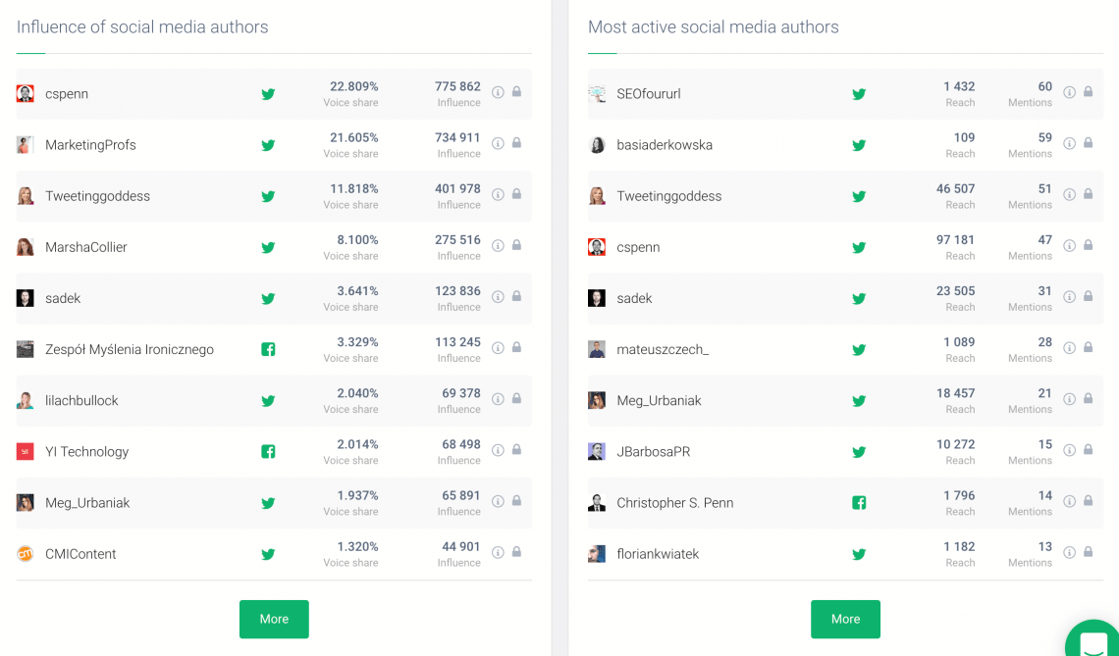Click the info icon in cspenn influence row
Screen dimensions: 1119x656
tap(498, 92)
